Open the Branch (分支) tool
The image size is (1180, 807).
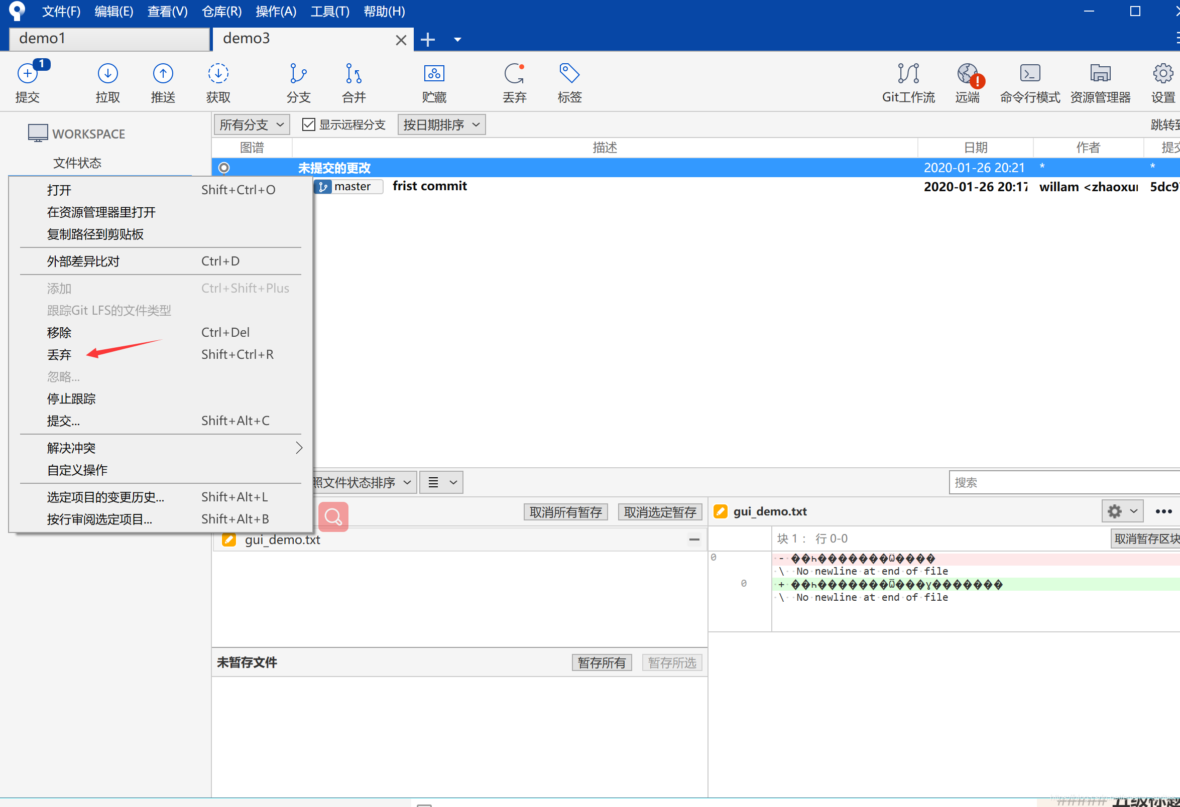click(x=298, y=74)
